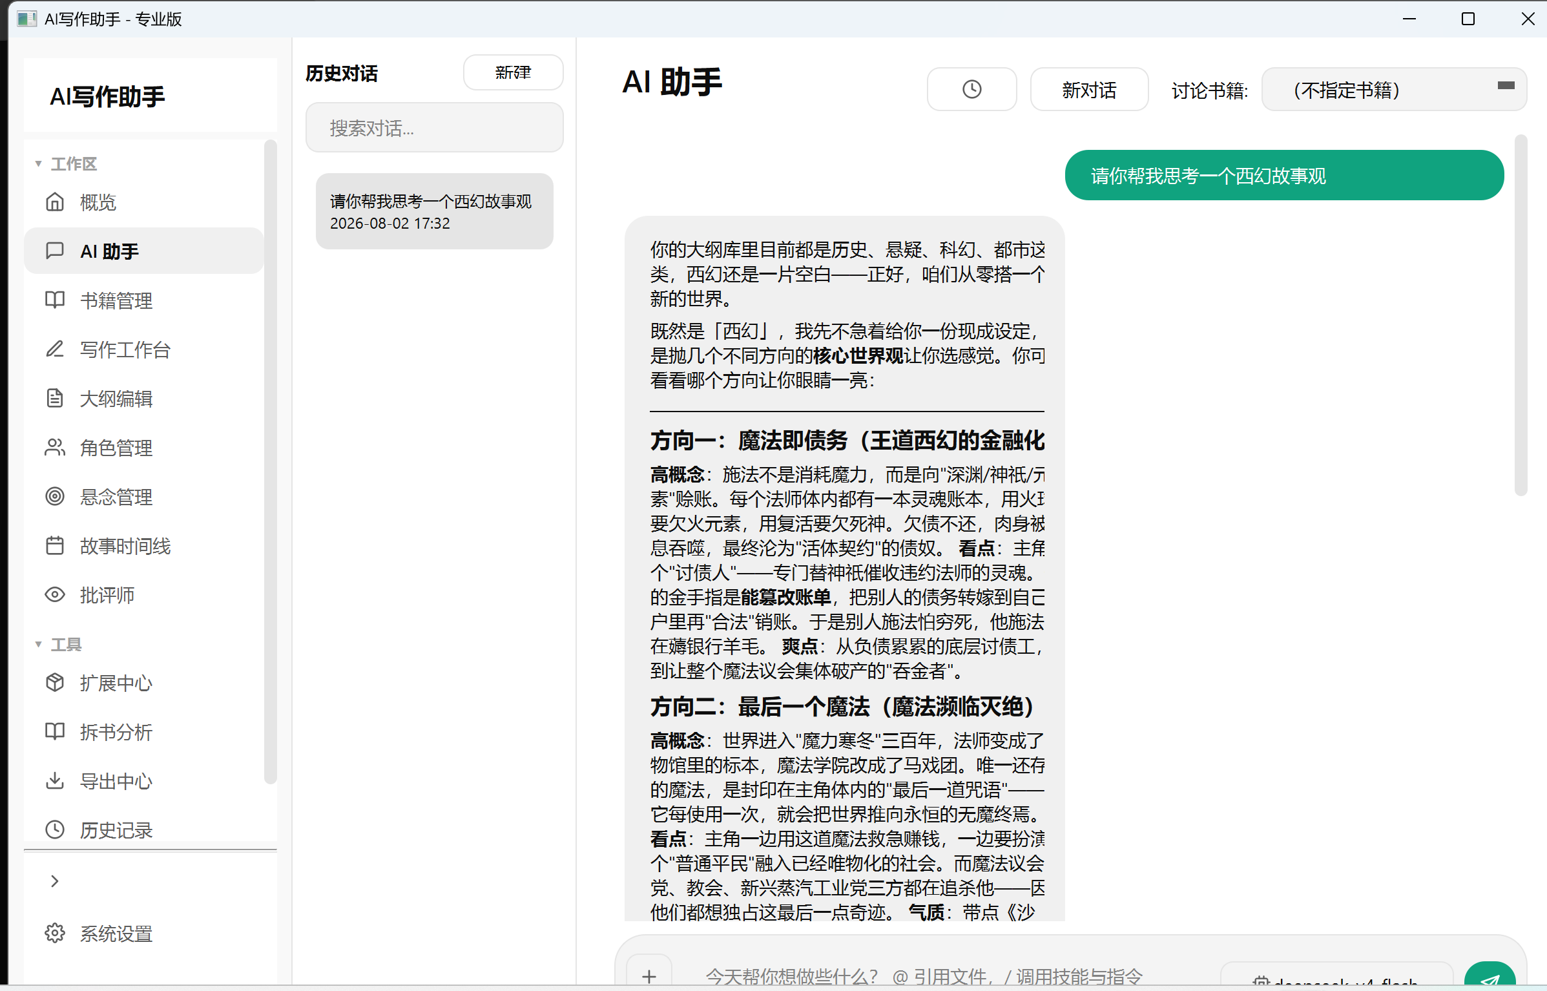Click the chat area vertical scrollbar
The image size is (1547, 991).
tap(1521, 315)
